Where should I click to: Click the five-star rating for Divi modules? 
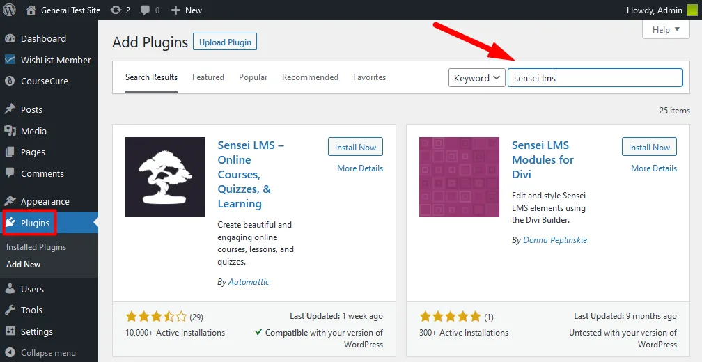tap(450, 317)
